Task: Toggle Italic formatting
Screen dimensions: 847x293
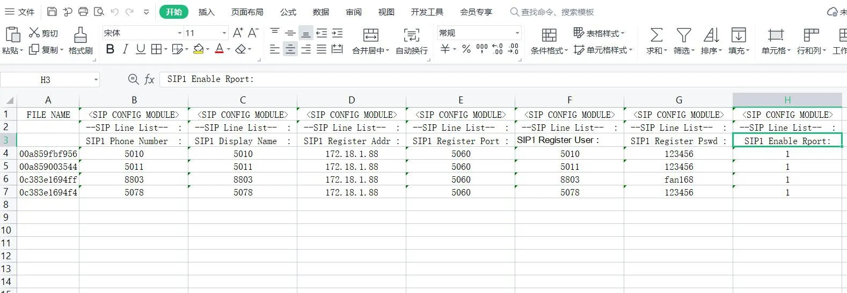Action: coord(125,49)
